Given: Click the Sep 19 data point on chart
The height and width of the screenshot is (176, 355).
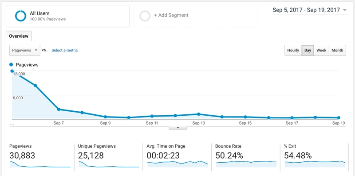Looking at the screenshot, I should (x=339, y=118).
